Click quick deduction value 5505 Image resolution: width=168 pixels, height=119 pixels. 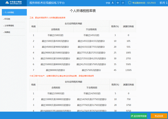click(x=128, y=64)
